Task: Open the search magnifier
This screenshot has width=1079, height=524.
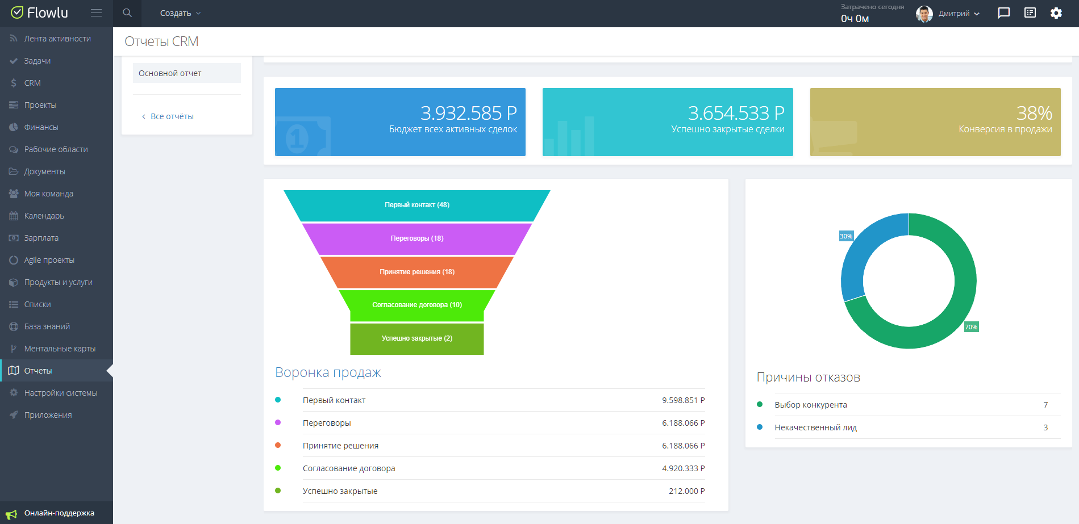Action: pos(127,12)
